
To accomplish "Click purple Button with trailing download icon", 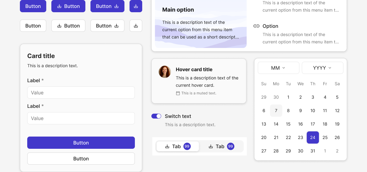I will [x=107, y=6].
